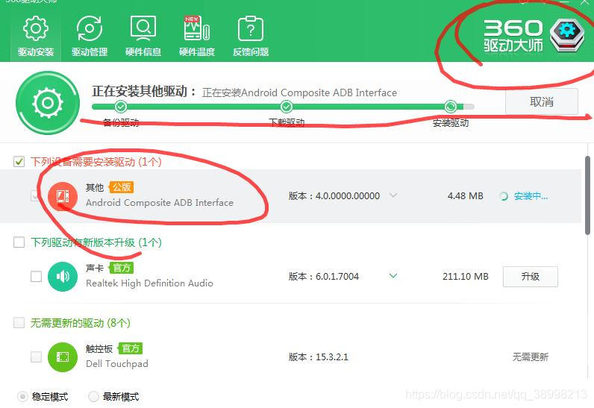Click the spinning install progress icon
Screen dimensions: 594x408
pyautogui.click(x=504, y=196)
